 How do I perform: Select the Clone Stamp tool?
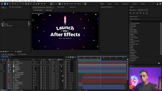(36, 4)
